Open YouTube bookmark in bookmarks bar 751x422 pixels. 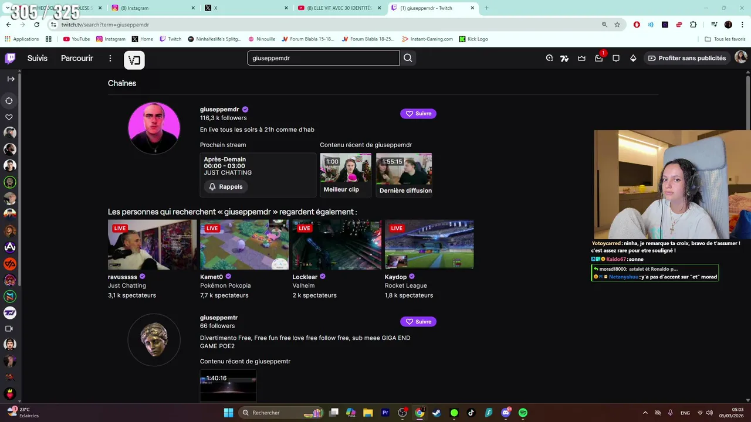click(x=76, y=39)
